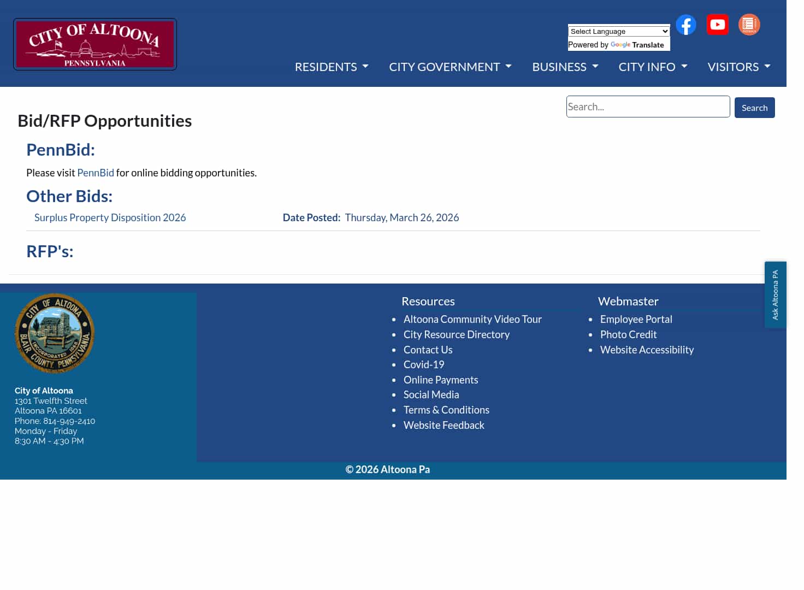Open the YouTube channel icon
804x590 pixels.
coord(718,25)
